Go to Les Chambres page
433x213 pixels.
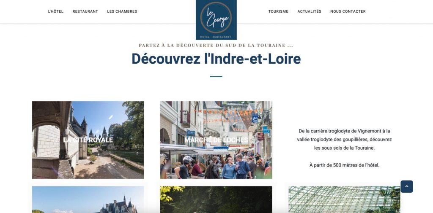(x=122, y=11)
